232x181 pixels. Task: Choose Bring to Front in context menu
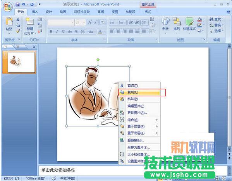[139, 126]
